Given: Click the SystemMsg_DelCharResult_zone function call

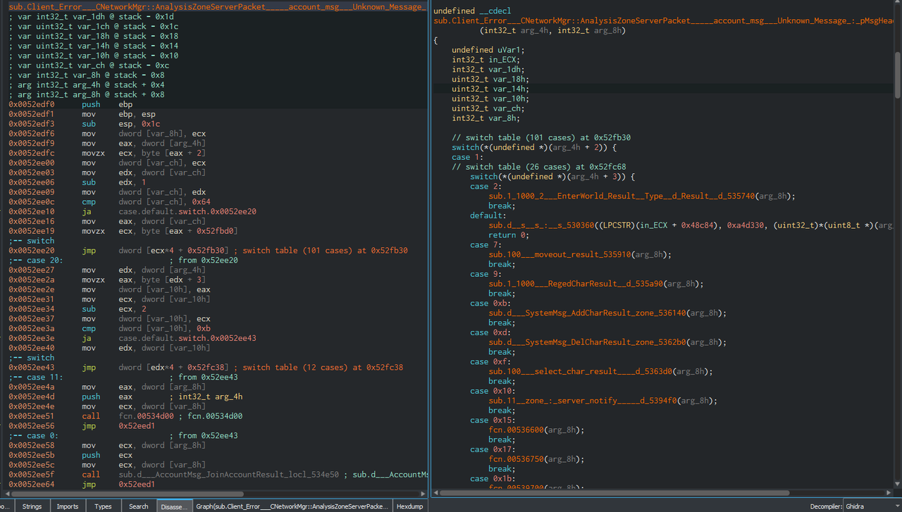Looking at the screenshot, I should (x=607, y=342).
